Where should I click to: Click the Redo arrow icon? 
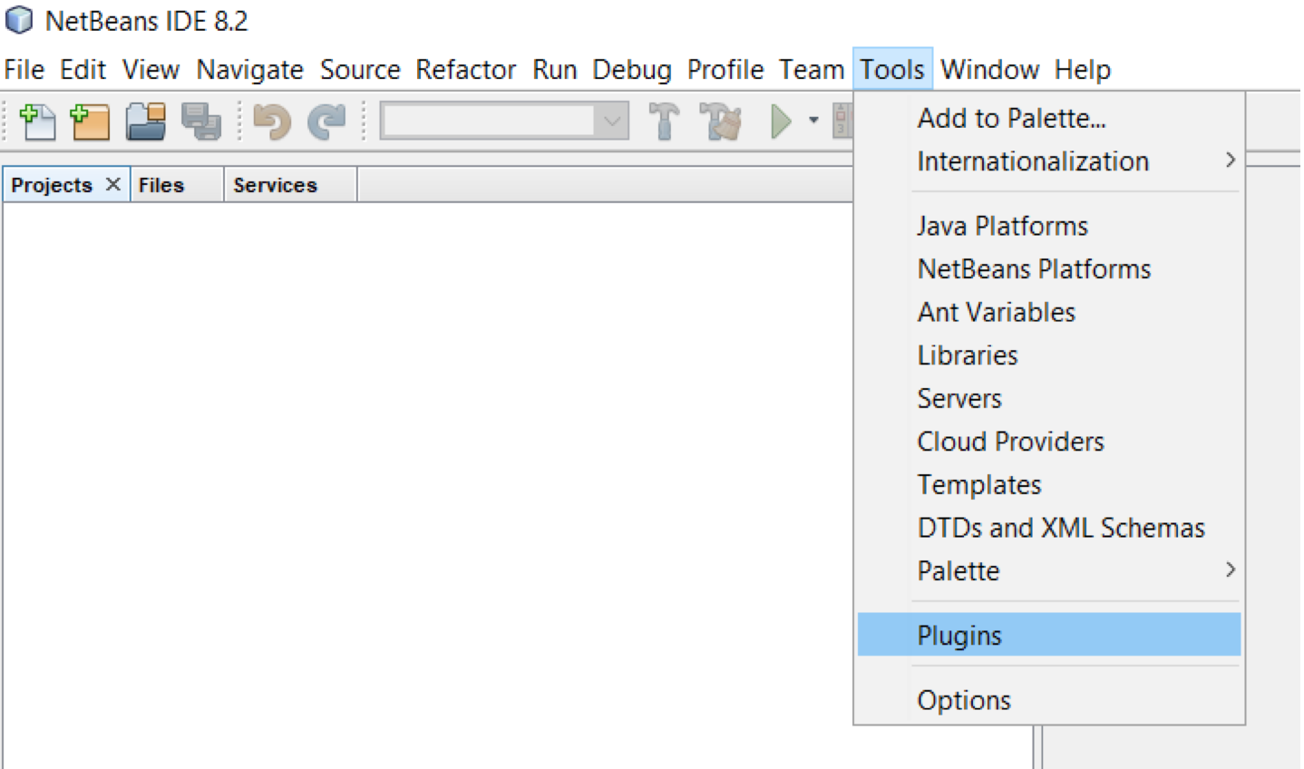tap(326, 122)
